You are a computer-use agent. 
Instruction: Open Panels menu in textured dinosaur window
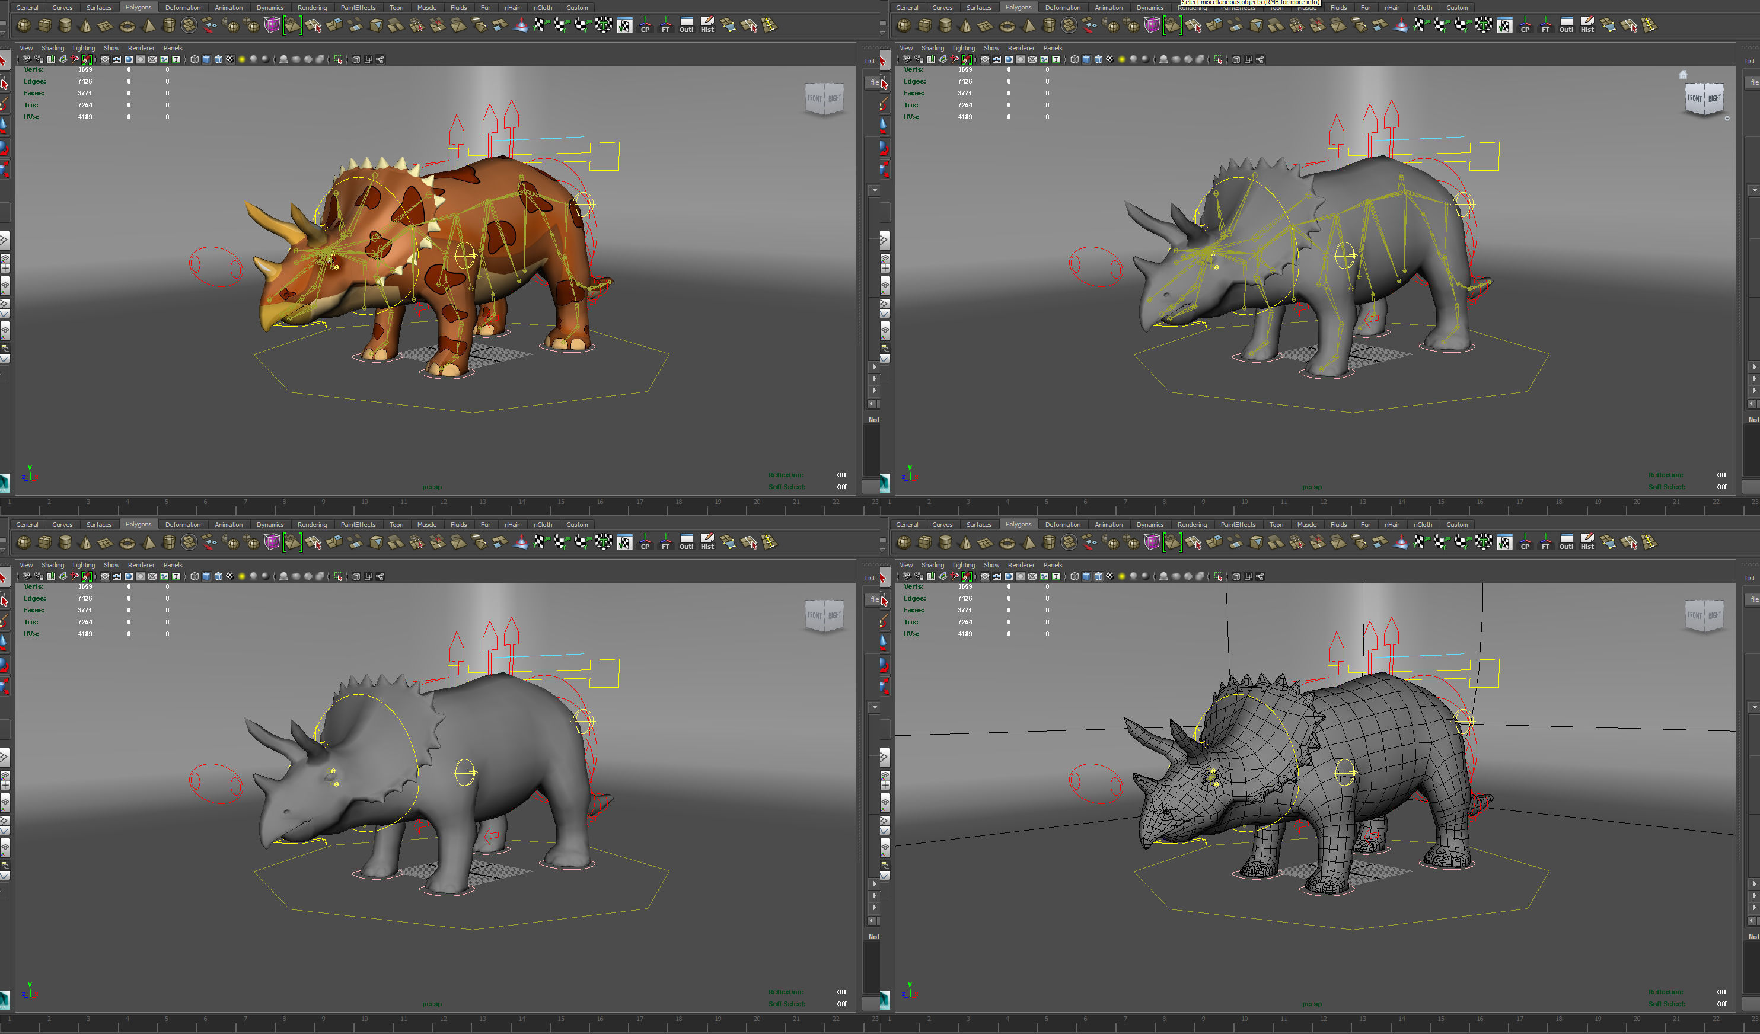click(173, 48)
